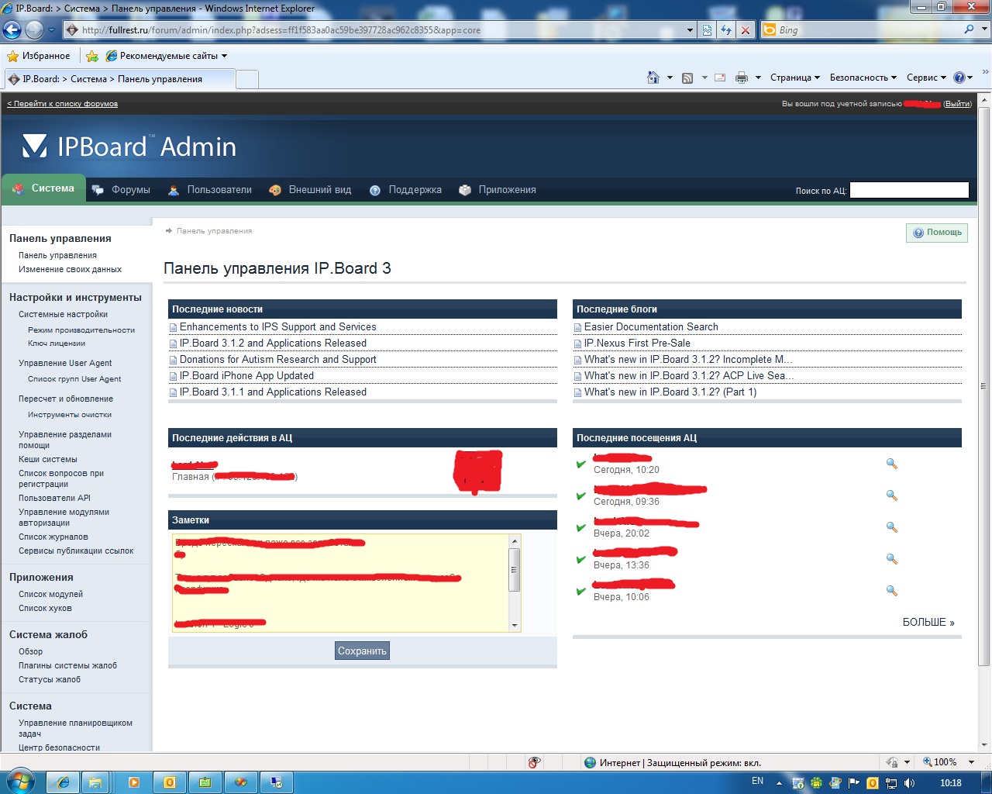Image resolution: width=992 pixels, height=794 pixels.
Task: Click the RSS feeds icon
Action: tap(687, 78)
